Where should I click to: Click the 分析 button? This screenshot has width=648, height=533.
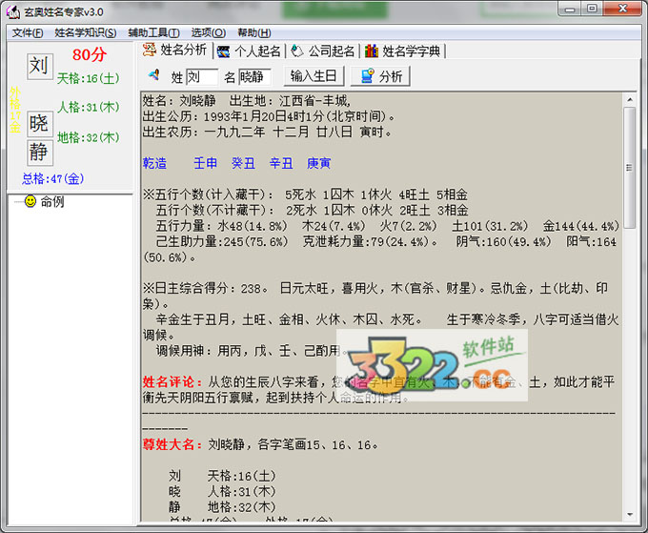click(380, 76)
